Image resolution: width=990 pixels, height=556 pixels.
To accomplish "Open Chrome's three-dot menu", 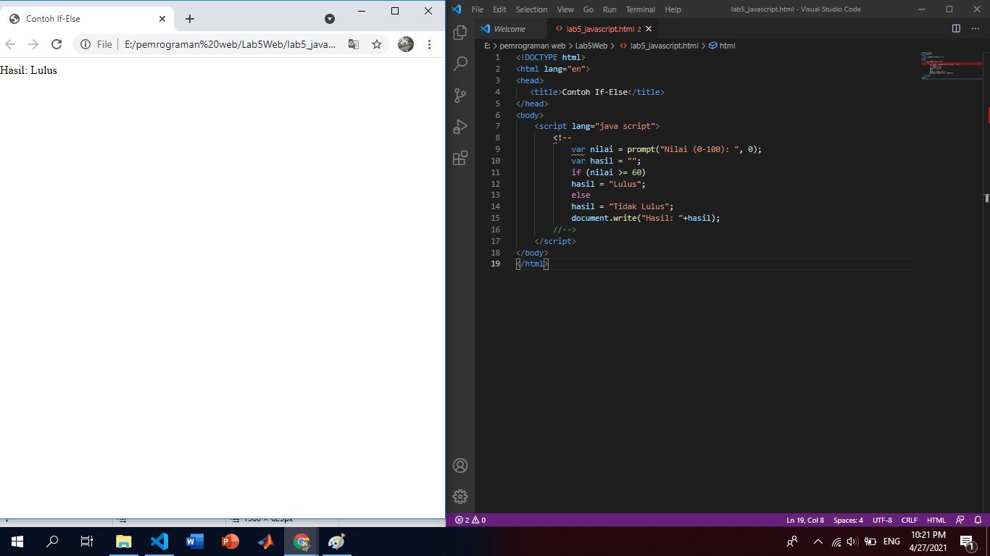I will click(x=430, y=44).
